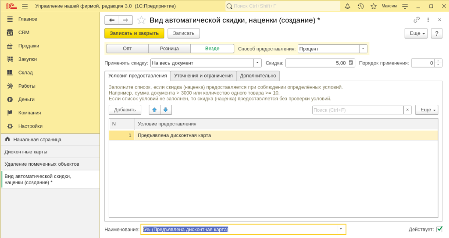The height and width of the screenshot is (238, 449).
Task: Expand Способ предоставления dropdown
Action: 363,49
